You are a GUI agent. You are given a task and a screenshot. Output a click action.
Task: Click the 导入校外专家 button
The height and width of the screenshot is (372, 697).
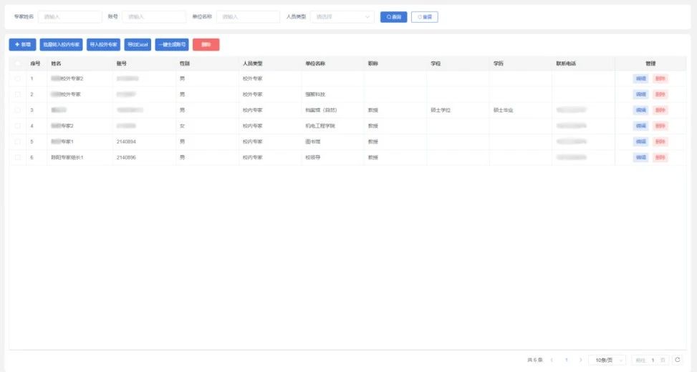click(x=104, y=44)
